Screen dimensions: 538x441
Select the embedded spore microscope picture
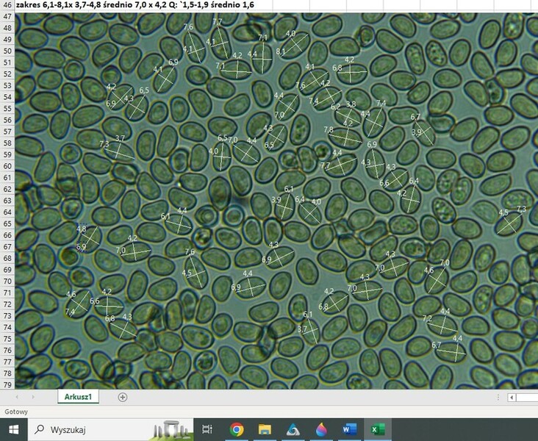pos(276,201)
